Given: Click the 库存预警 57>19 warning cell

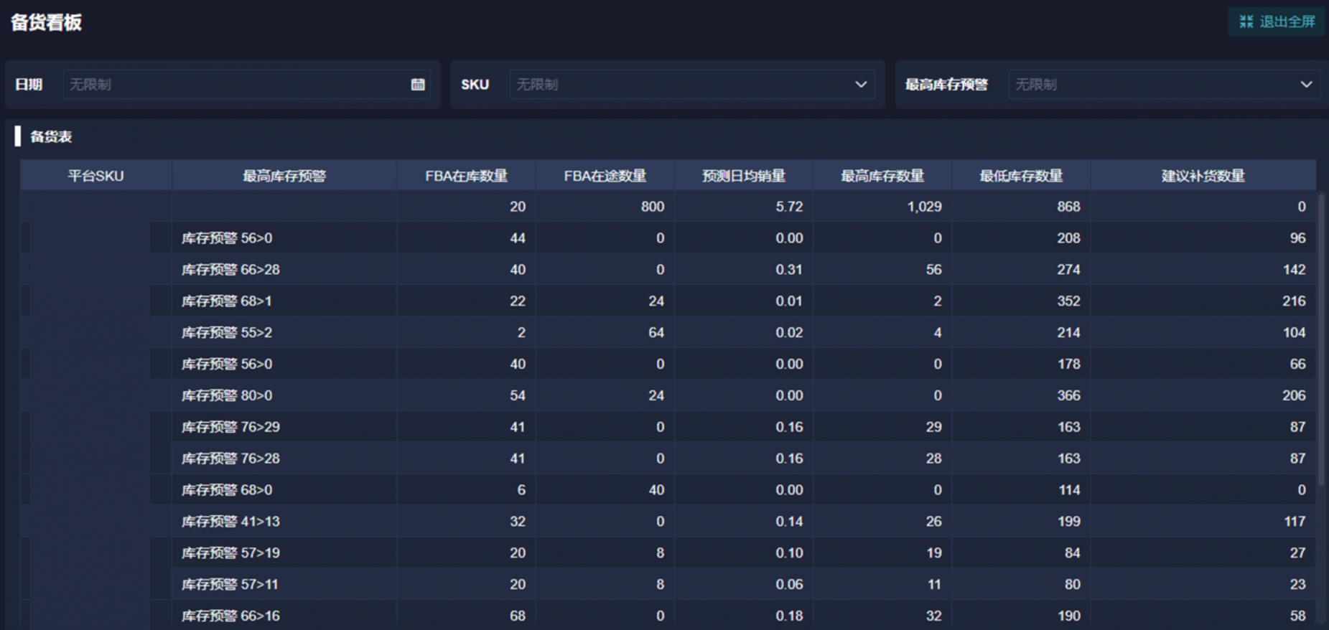Looking at the screenshot, I should pyautogui.click(x=230, y=553).
